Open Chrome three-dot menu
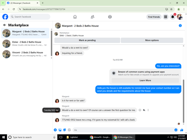This screenshot has width=187, height=140. tap(184, 9)
